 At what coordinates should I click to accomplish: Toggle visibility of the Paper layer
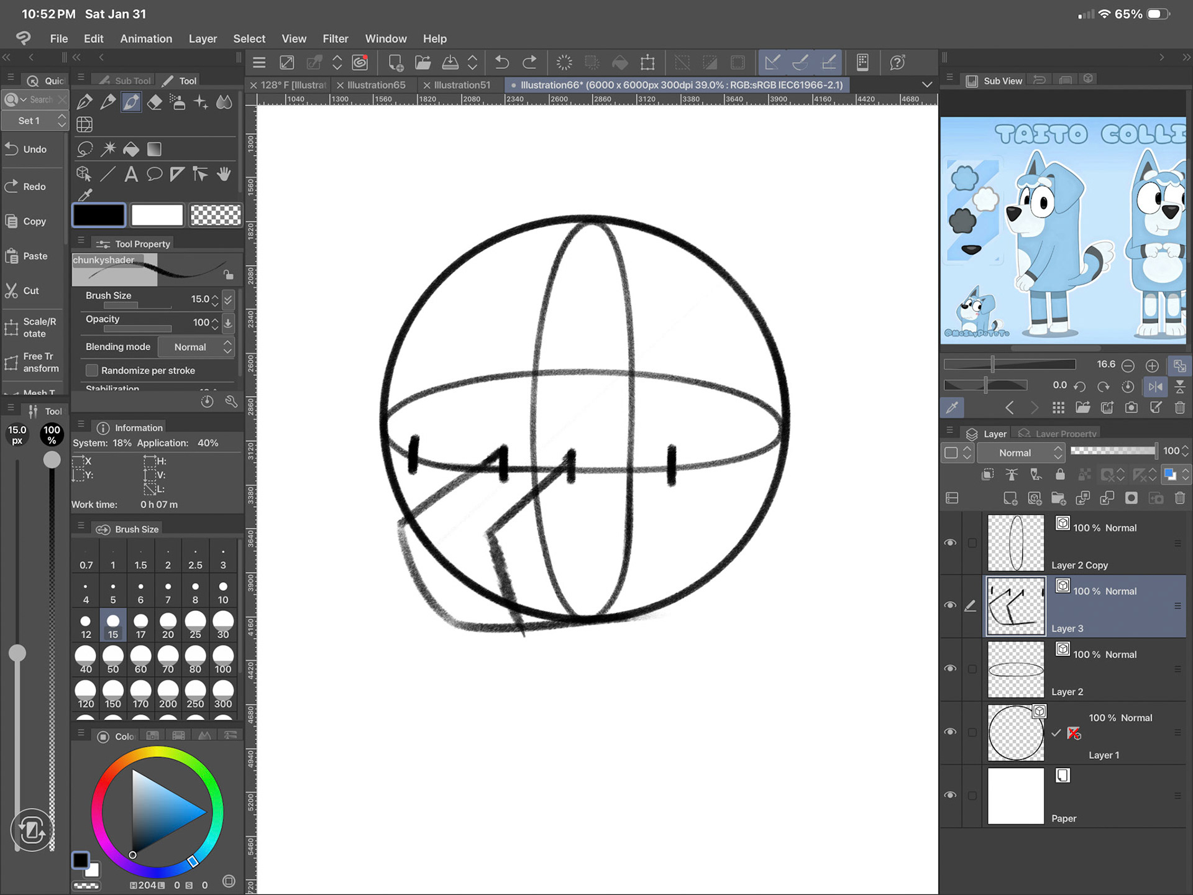(x=950, y=796)
